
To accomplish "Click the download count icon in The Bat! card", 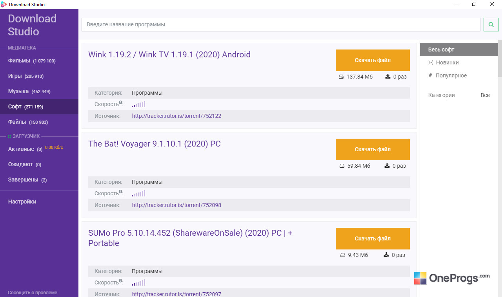I will tap(388, 166).
